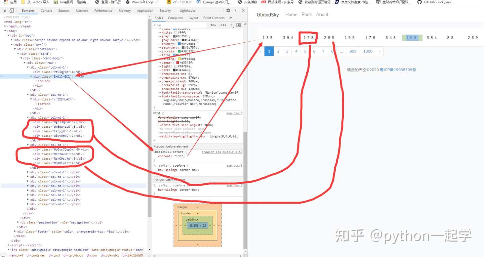Image resolution: width=484 pixels, height=257 pixels.
Task: Open the apps grid bookmark icon
Action: point(5,2)
